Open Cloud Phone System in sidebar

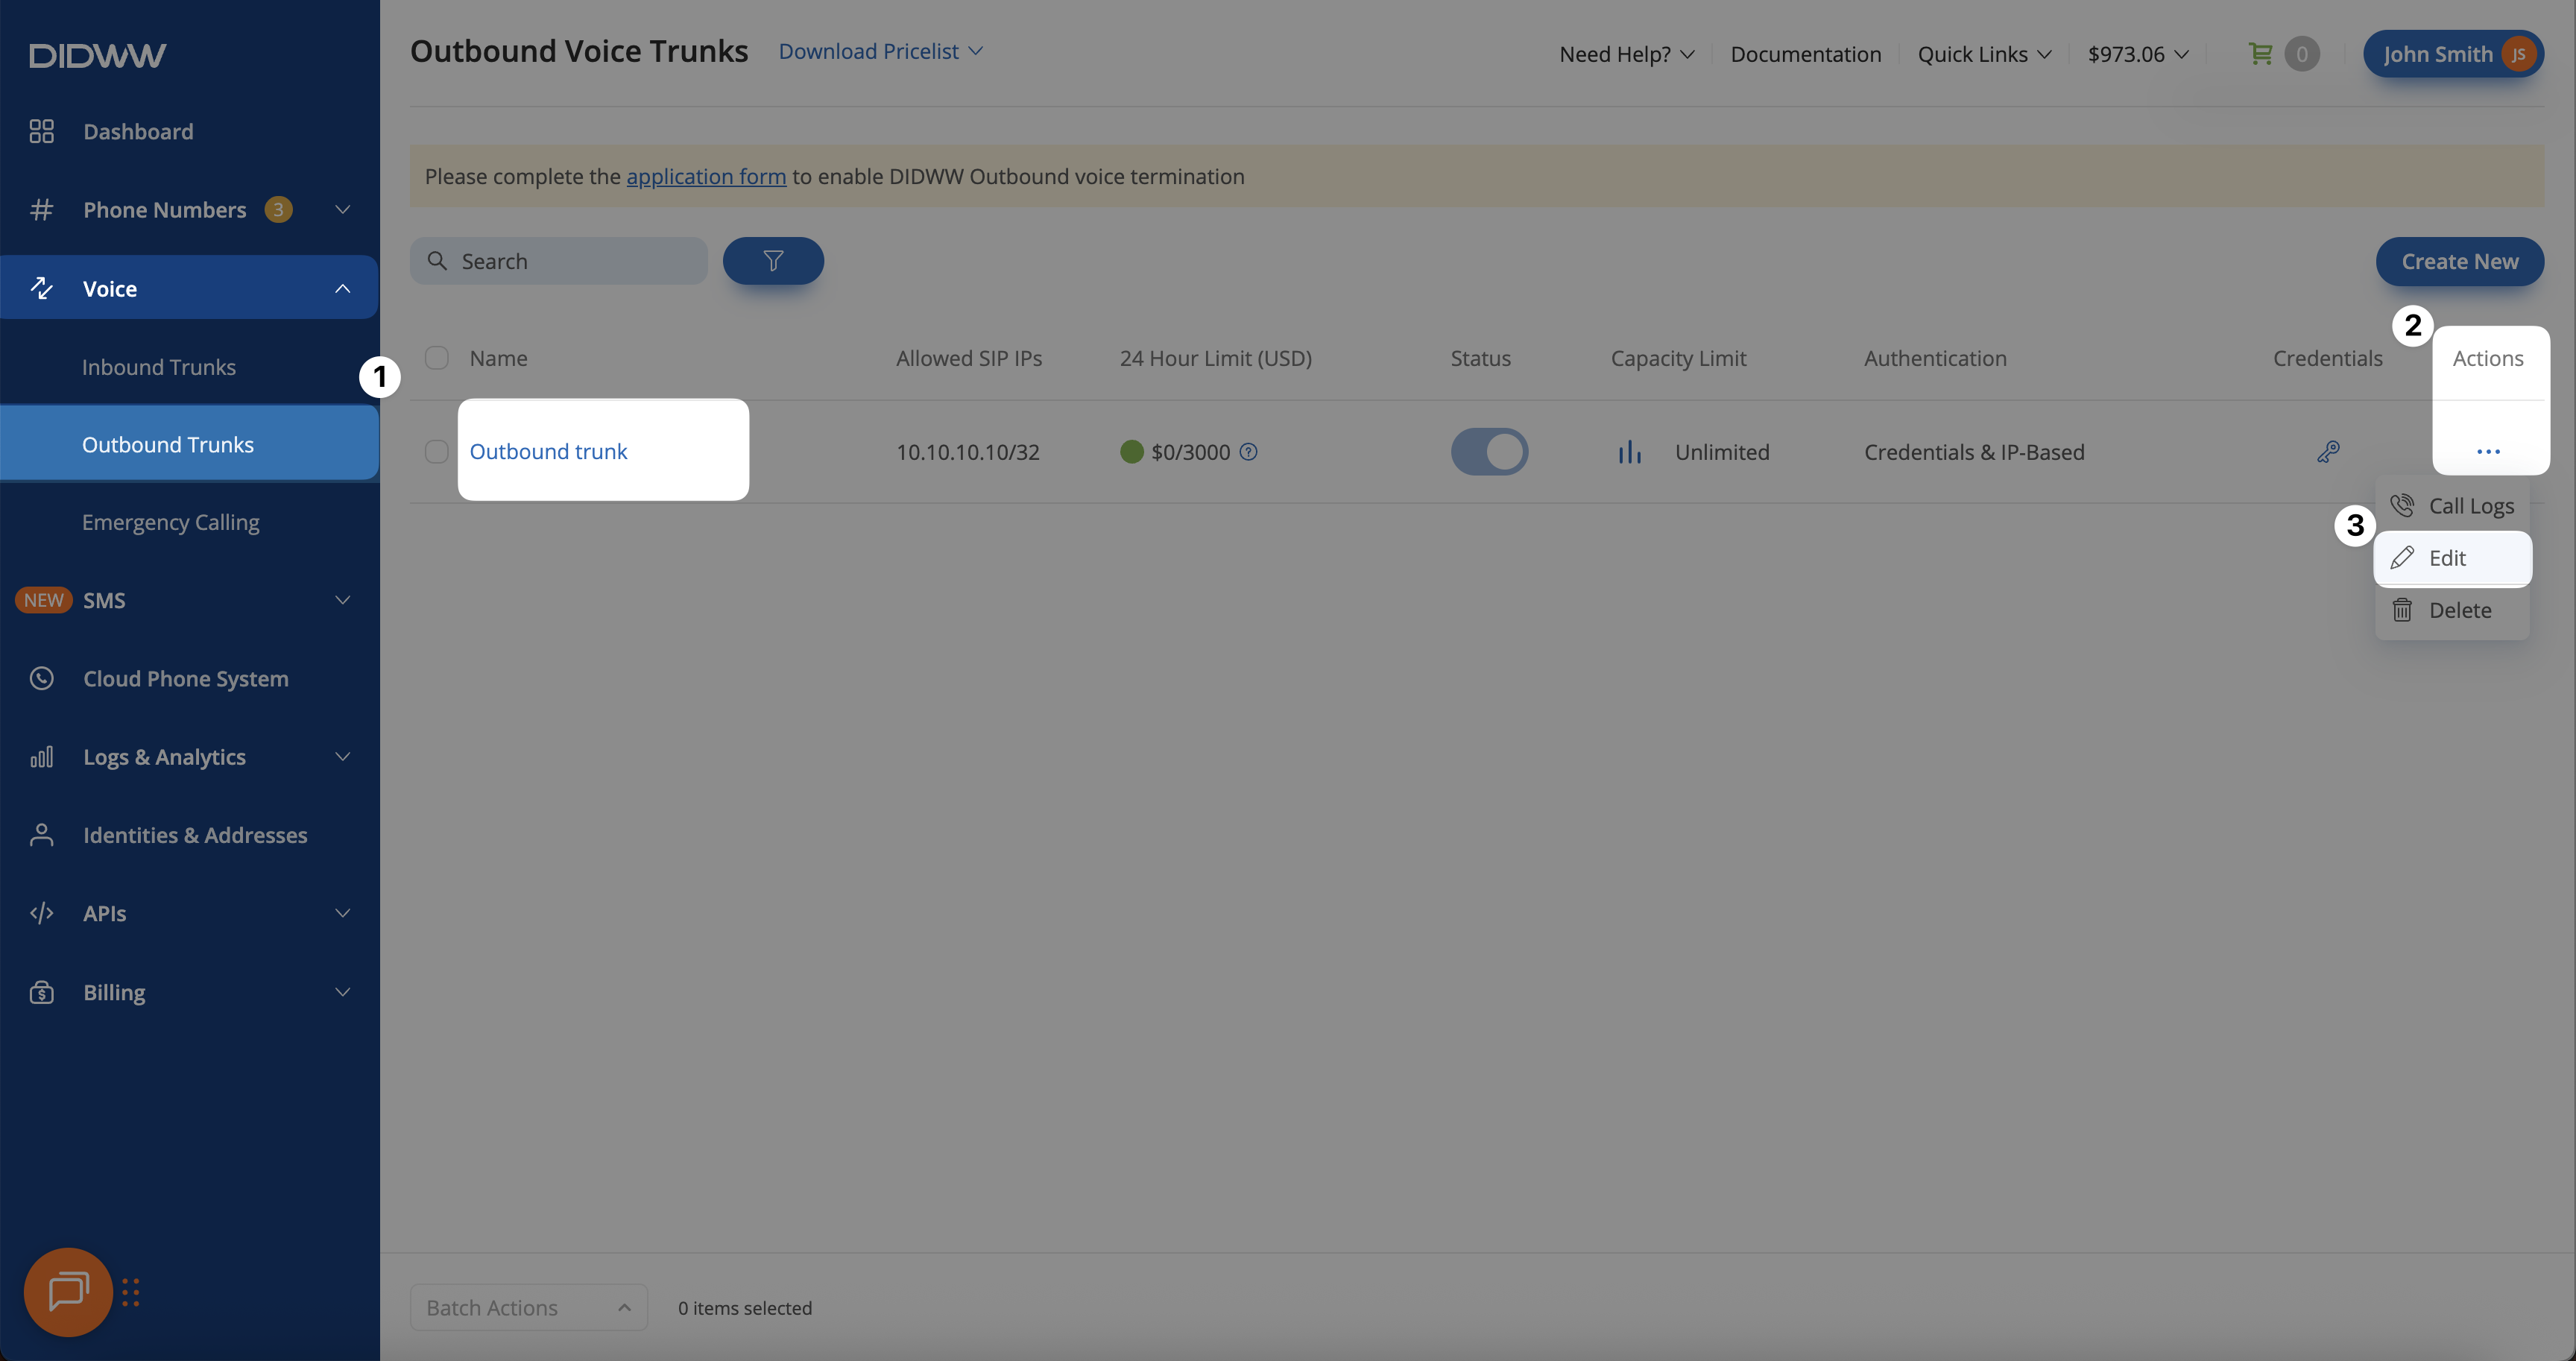(x=186, y=679)
